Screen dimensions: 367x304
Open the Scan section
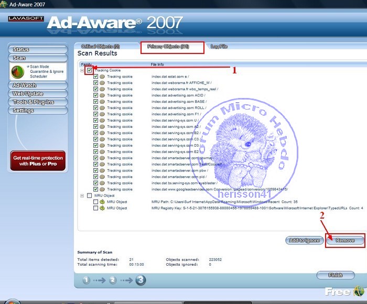point(38,58)
